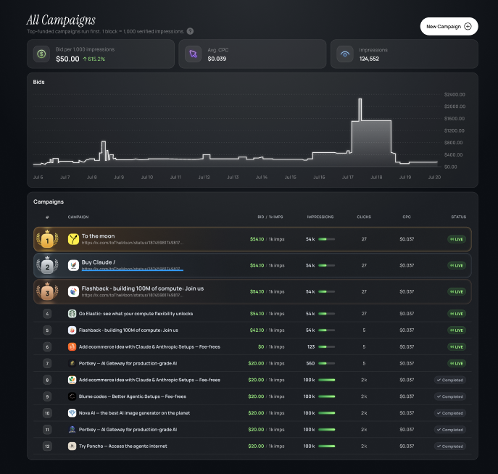Click the green dollar bid icon
The image size is (498, 474).
(41, 54)
